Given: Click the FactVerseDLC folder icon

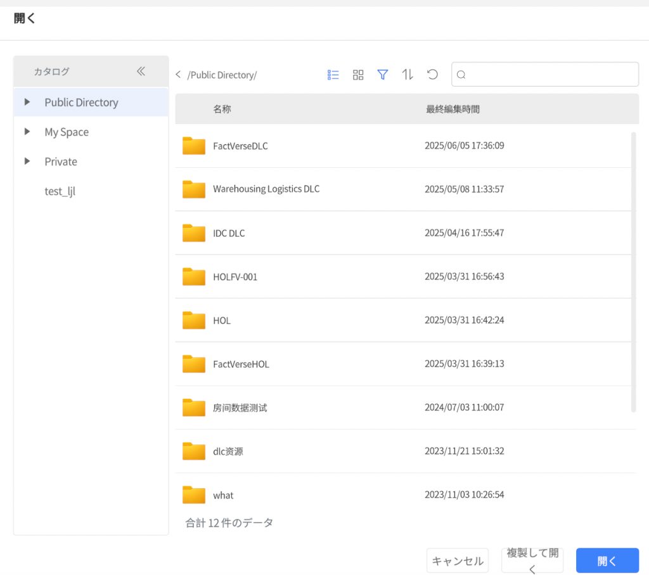Looking at the screenshot, I should coord(193,146).
